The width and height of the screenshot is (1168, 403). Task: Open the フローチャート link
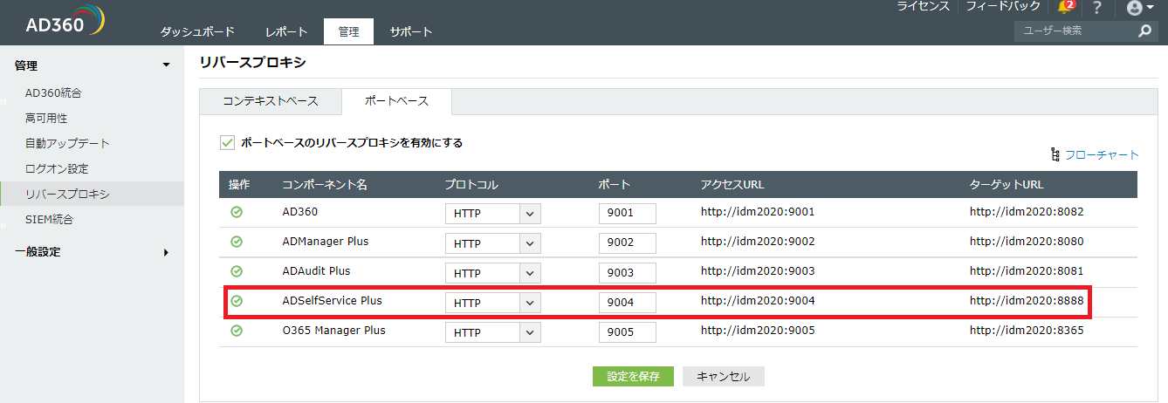click(1102, 154)
